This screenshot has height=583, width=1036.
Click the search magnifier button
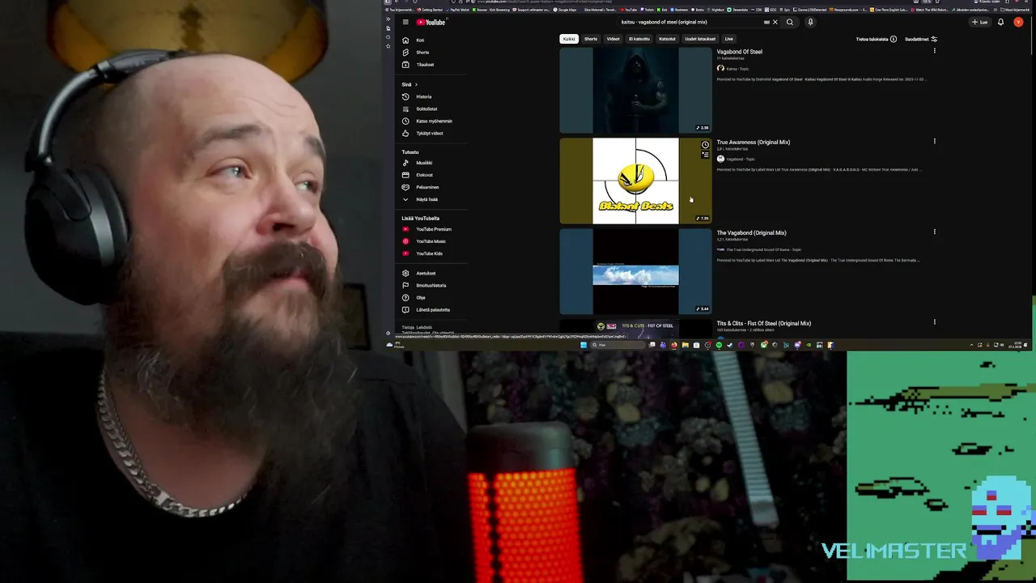coord(790,22)
